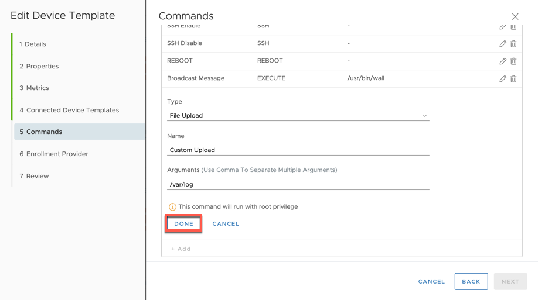Edit the REBOOT command row

503,61
